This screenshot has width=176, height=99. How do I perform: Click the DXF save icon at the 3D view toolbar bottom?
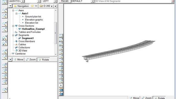[x=61, y=94]
